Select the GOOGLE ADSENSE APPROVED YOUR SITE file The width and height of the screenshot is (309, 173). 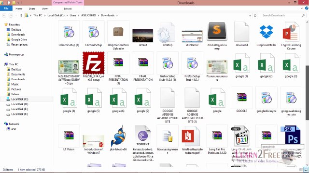coord(168,98)
